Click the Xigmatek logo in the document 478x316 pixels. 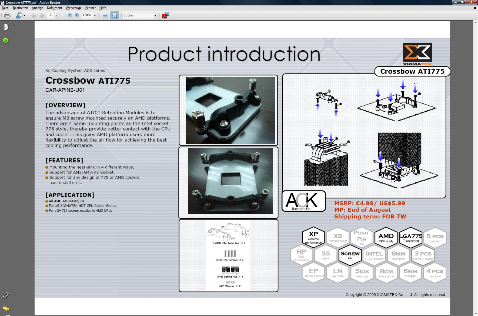[x=417, y=54]
